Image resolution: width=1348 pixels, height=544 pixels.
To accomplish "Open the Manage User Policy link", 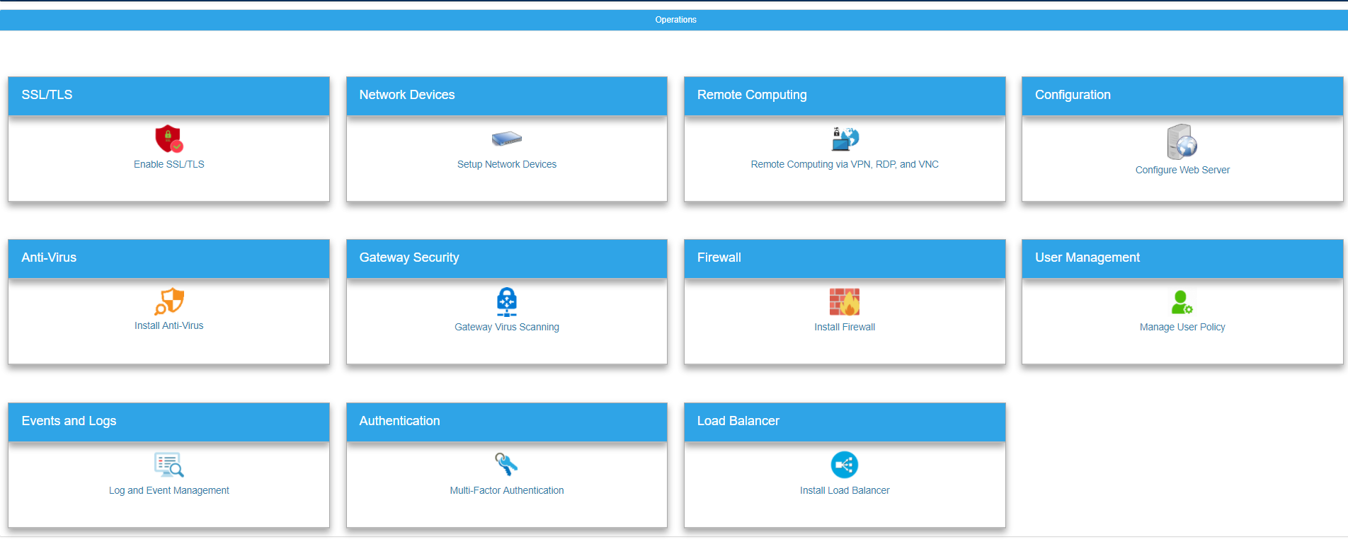I will point(1182,327).
